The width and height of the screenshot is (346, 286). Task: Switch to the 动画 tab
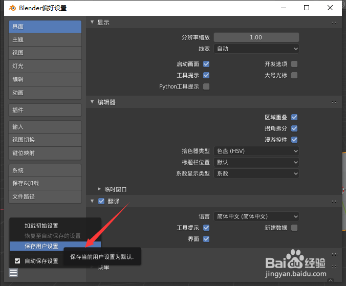coord(45,93)
